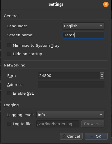
Task: Toggle the Enable SSL checkbox
Action: point(9,93)
